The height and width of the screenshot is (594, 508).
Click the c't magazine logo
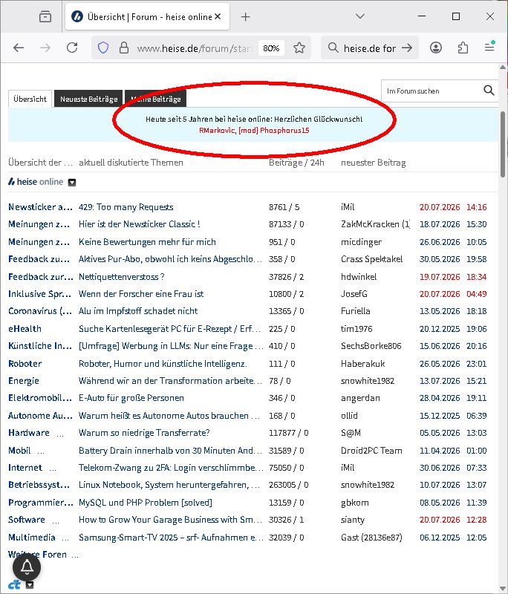[x=14, y=585]
